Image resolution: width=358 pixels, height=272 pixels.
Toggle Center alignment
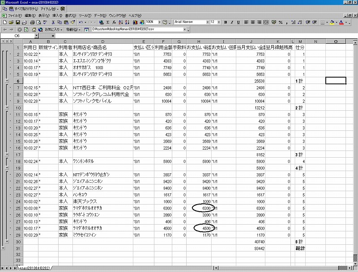(x=253, y=22)
